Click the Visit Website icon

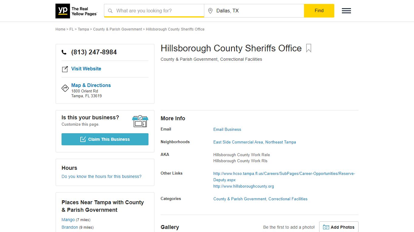[x=65, y=69]
